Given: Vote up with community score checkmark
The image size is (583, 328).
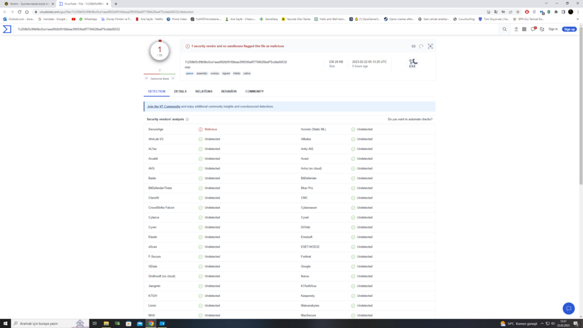Looking at the screenshot, I should point(173,78).
